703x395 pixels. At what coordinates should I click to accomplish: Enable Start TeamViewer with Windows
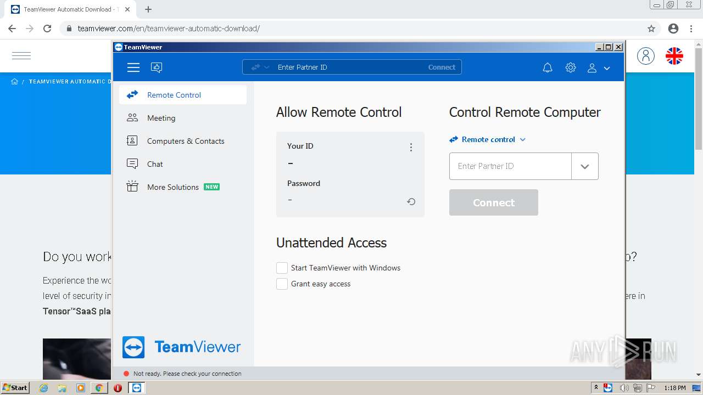[x=282, y=268]
